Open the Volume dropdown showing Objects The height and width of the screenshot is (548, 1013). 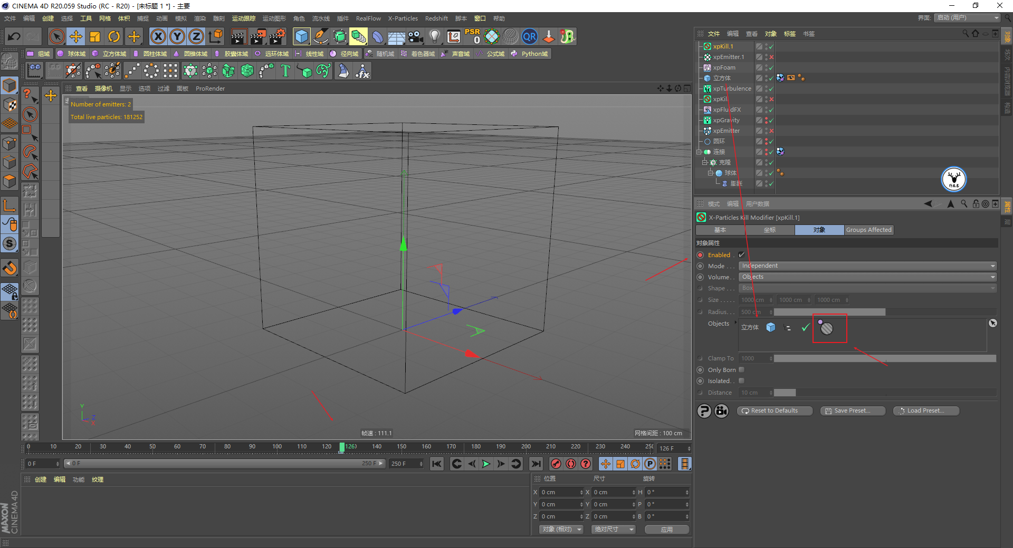[867, 277]
